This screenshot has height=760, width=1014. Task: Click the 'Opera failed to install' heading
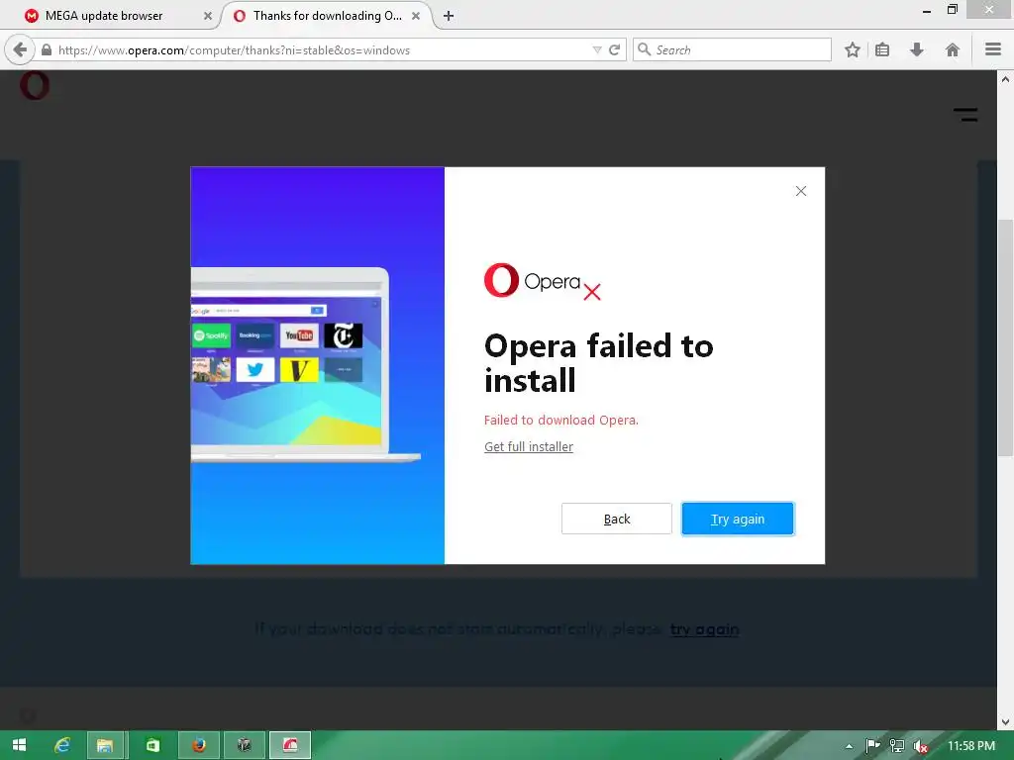[x=598, y=363]
